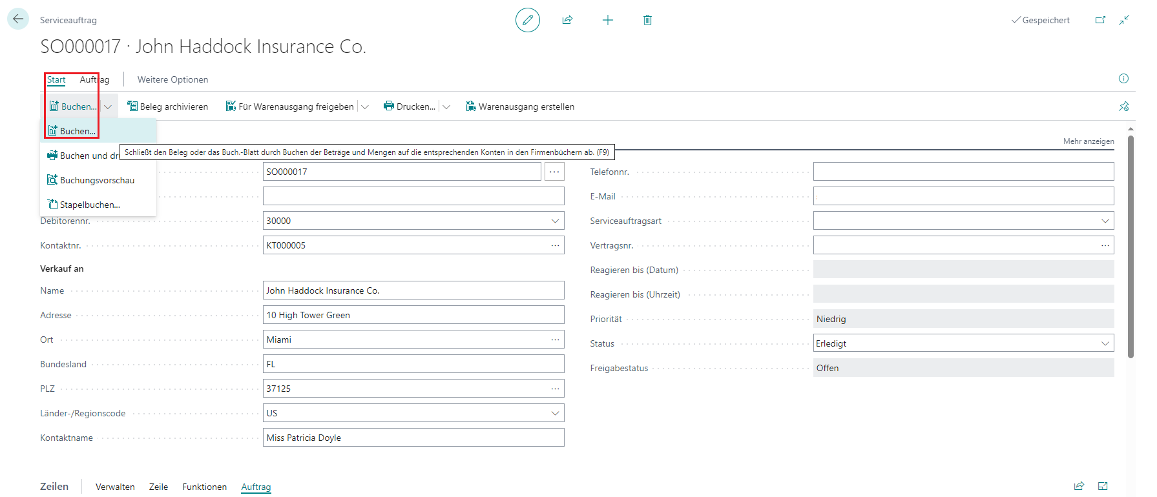Click the Mehr anzeigen link
1157x497 pixels.
[x=1089, y=141]
